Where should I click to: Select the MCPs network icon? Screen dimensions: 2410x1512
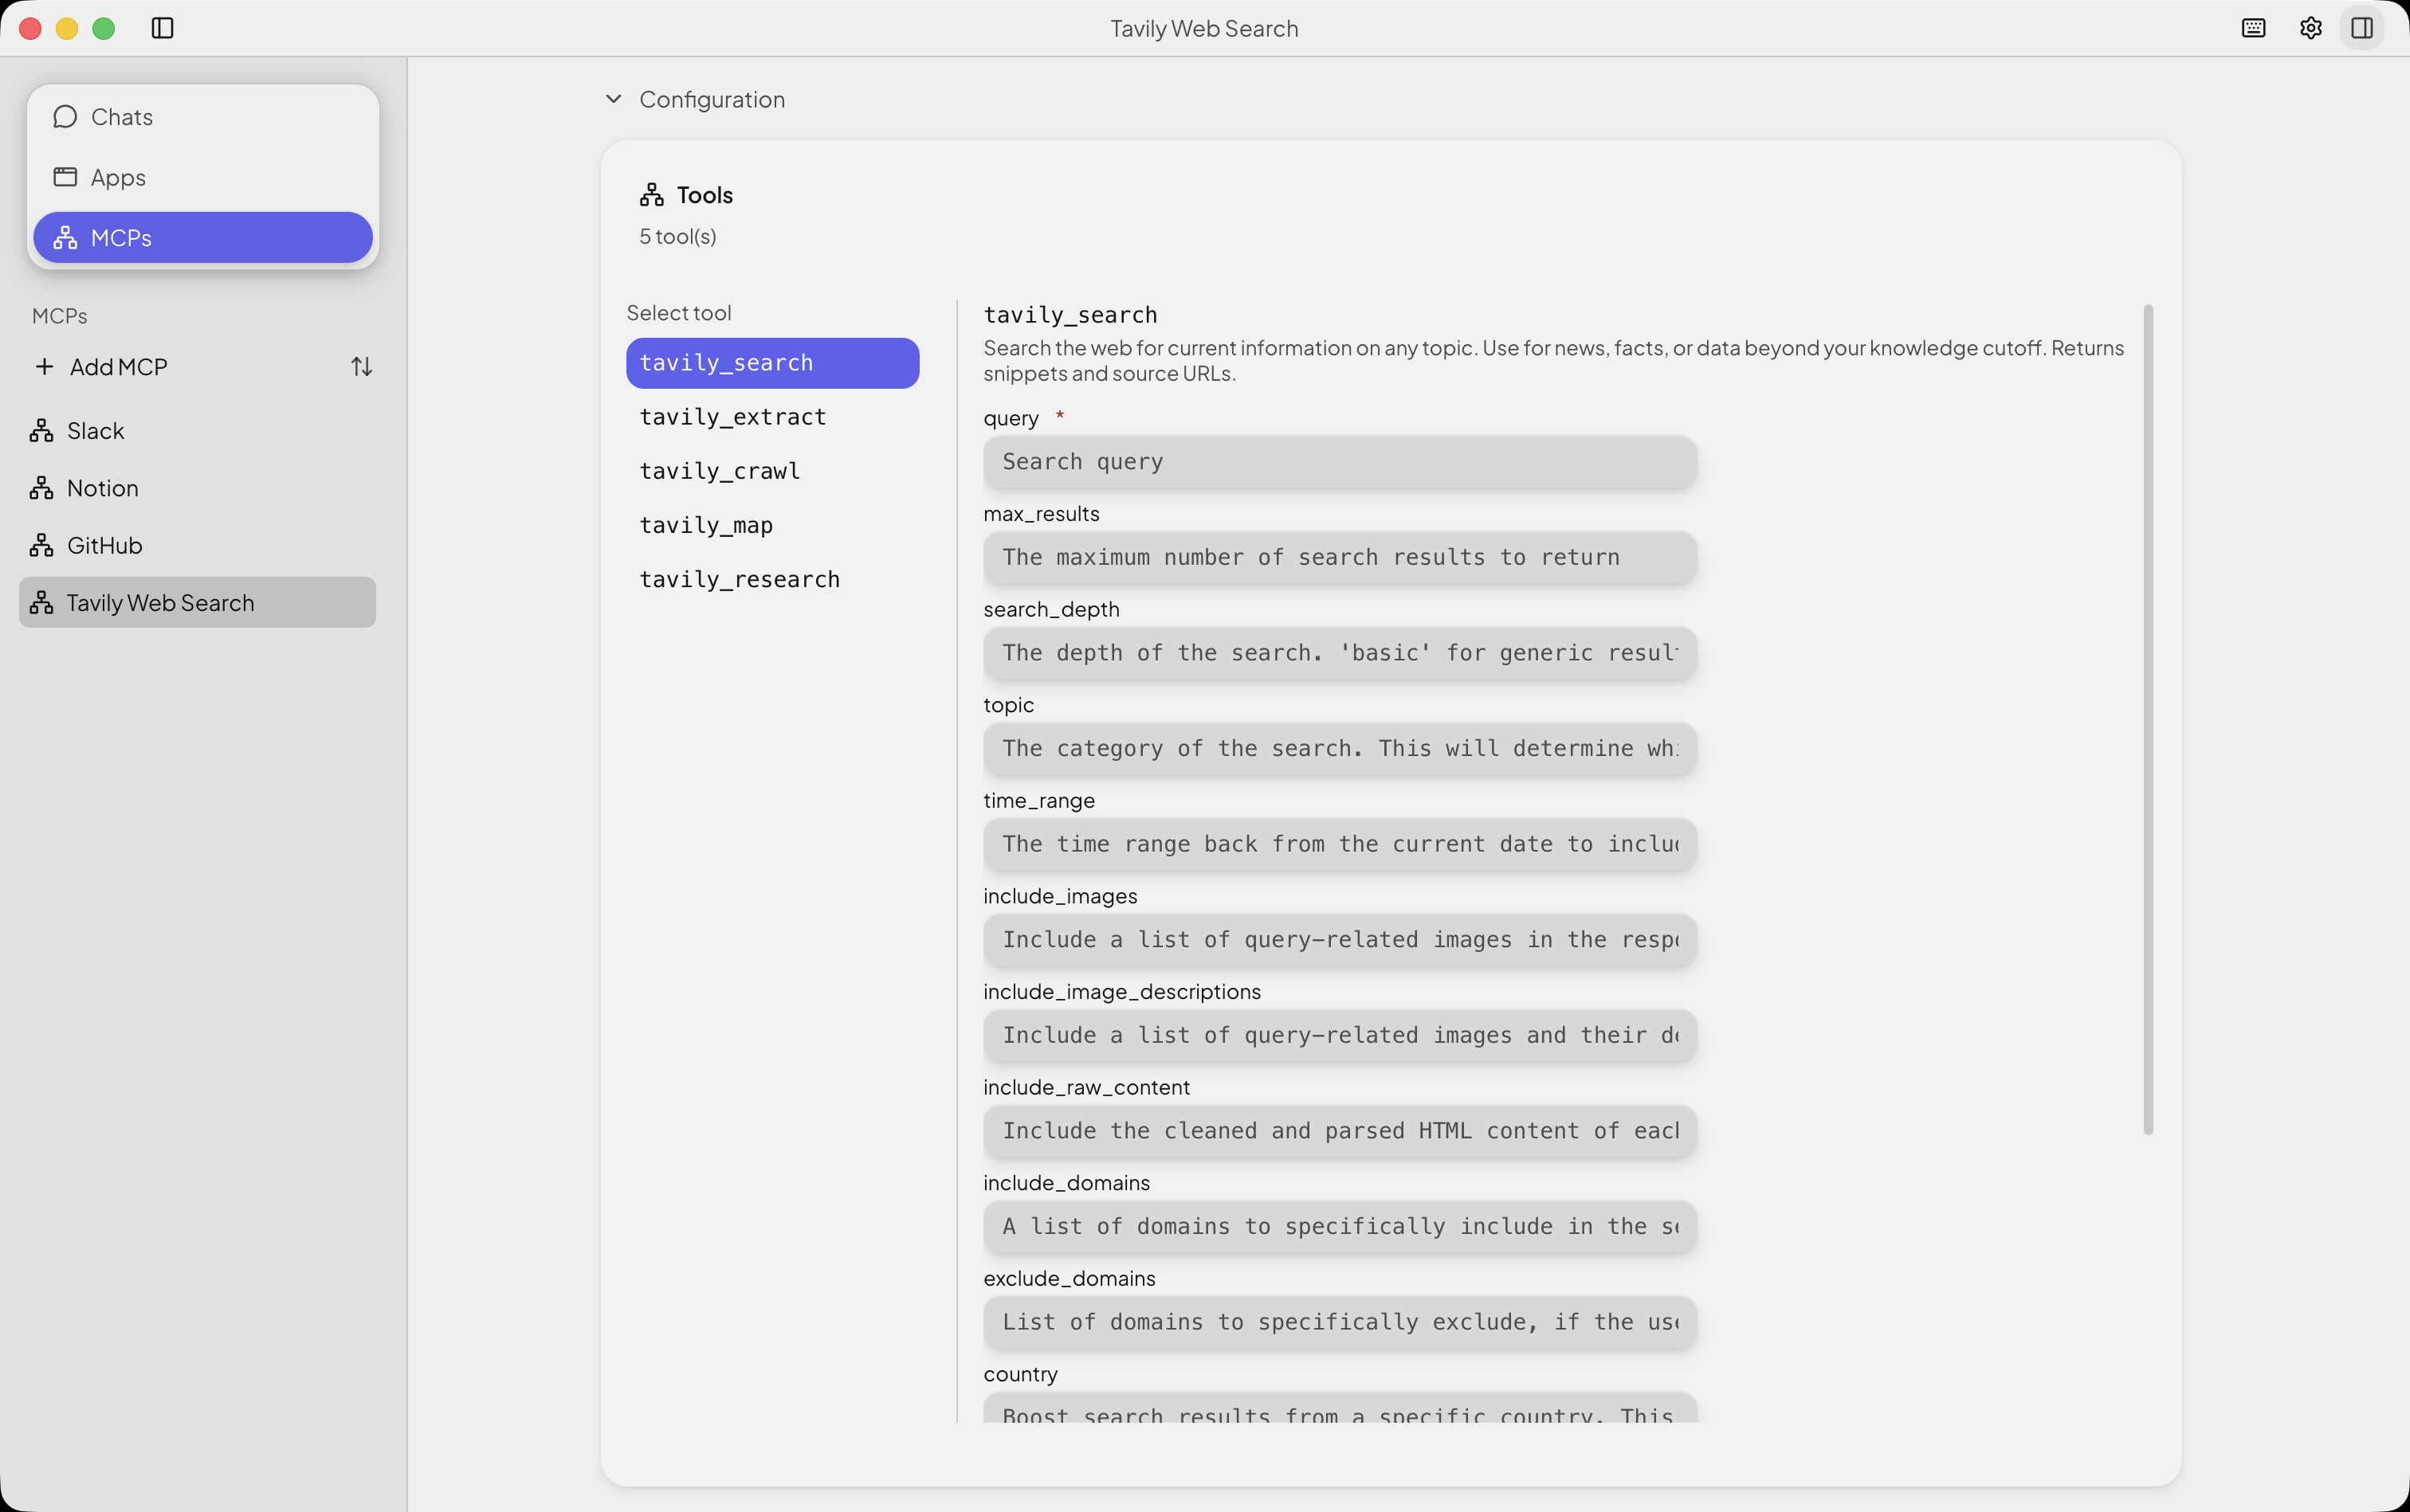point(65,237)
